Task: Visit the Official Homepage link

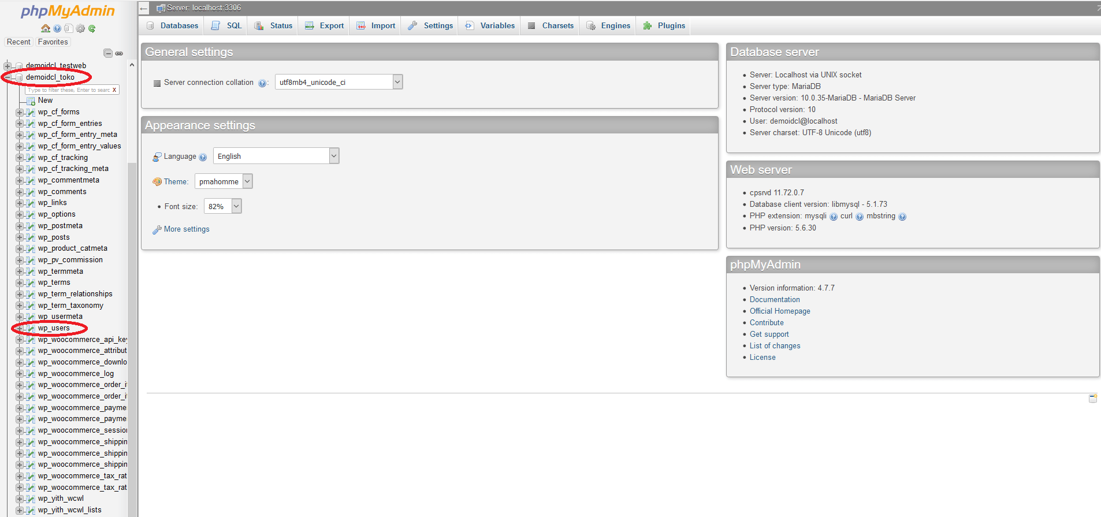Action: coord(780,311)
